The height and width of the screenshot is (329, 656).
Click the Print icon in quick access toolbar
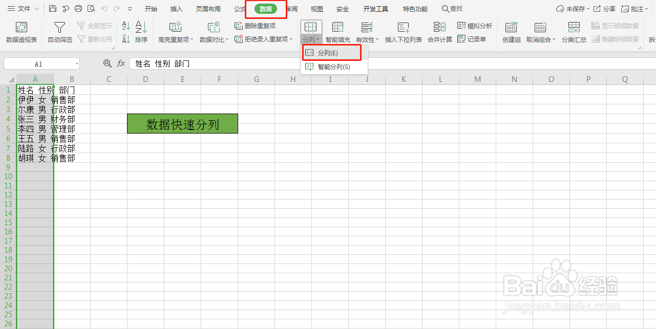point(78,9)
